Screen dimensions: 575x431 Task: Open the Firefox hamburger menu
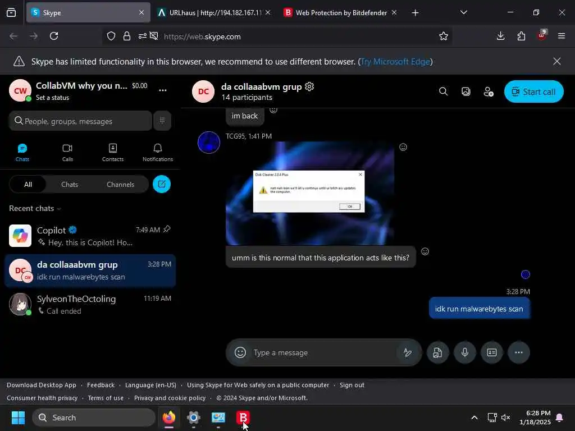[x=562, y=36]
